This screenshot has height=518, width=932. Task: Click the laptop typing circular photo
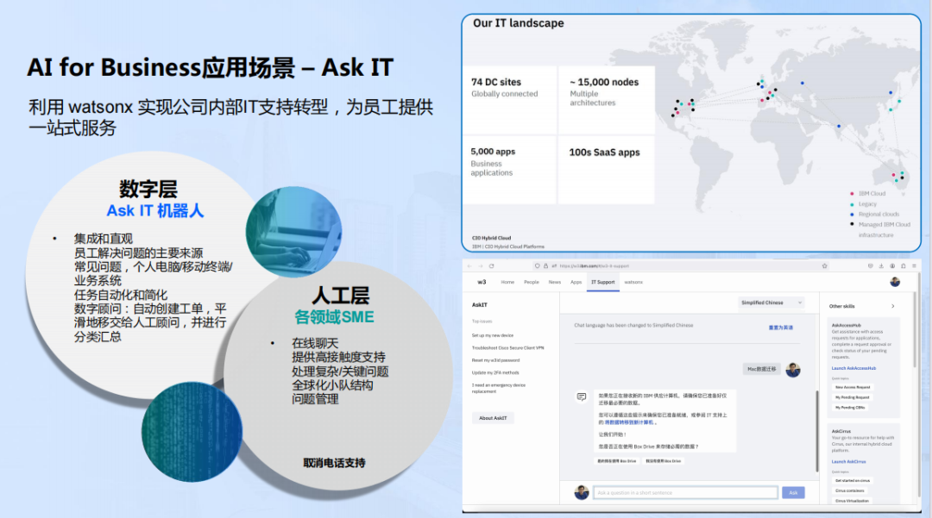293,232
